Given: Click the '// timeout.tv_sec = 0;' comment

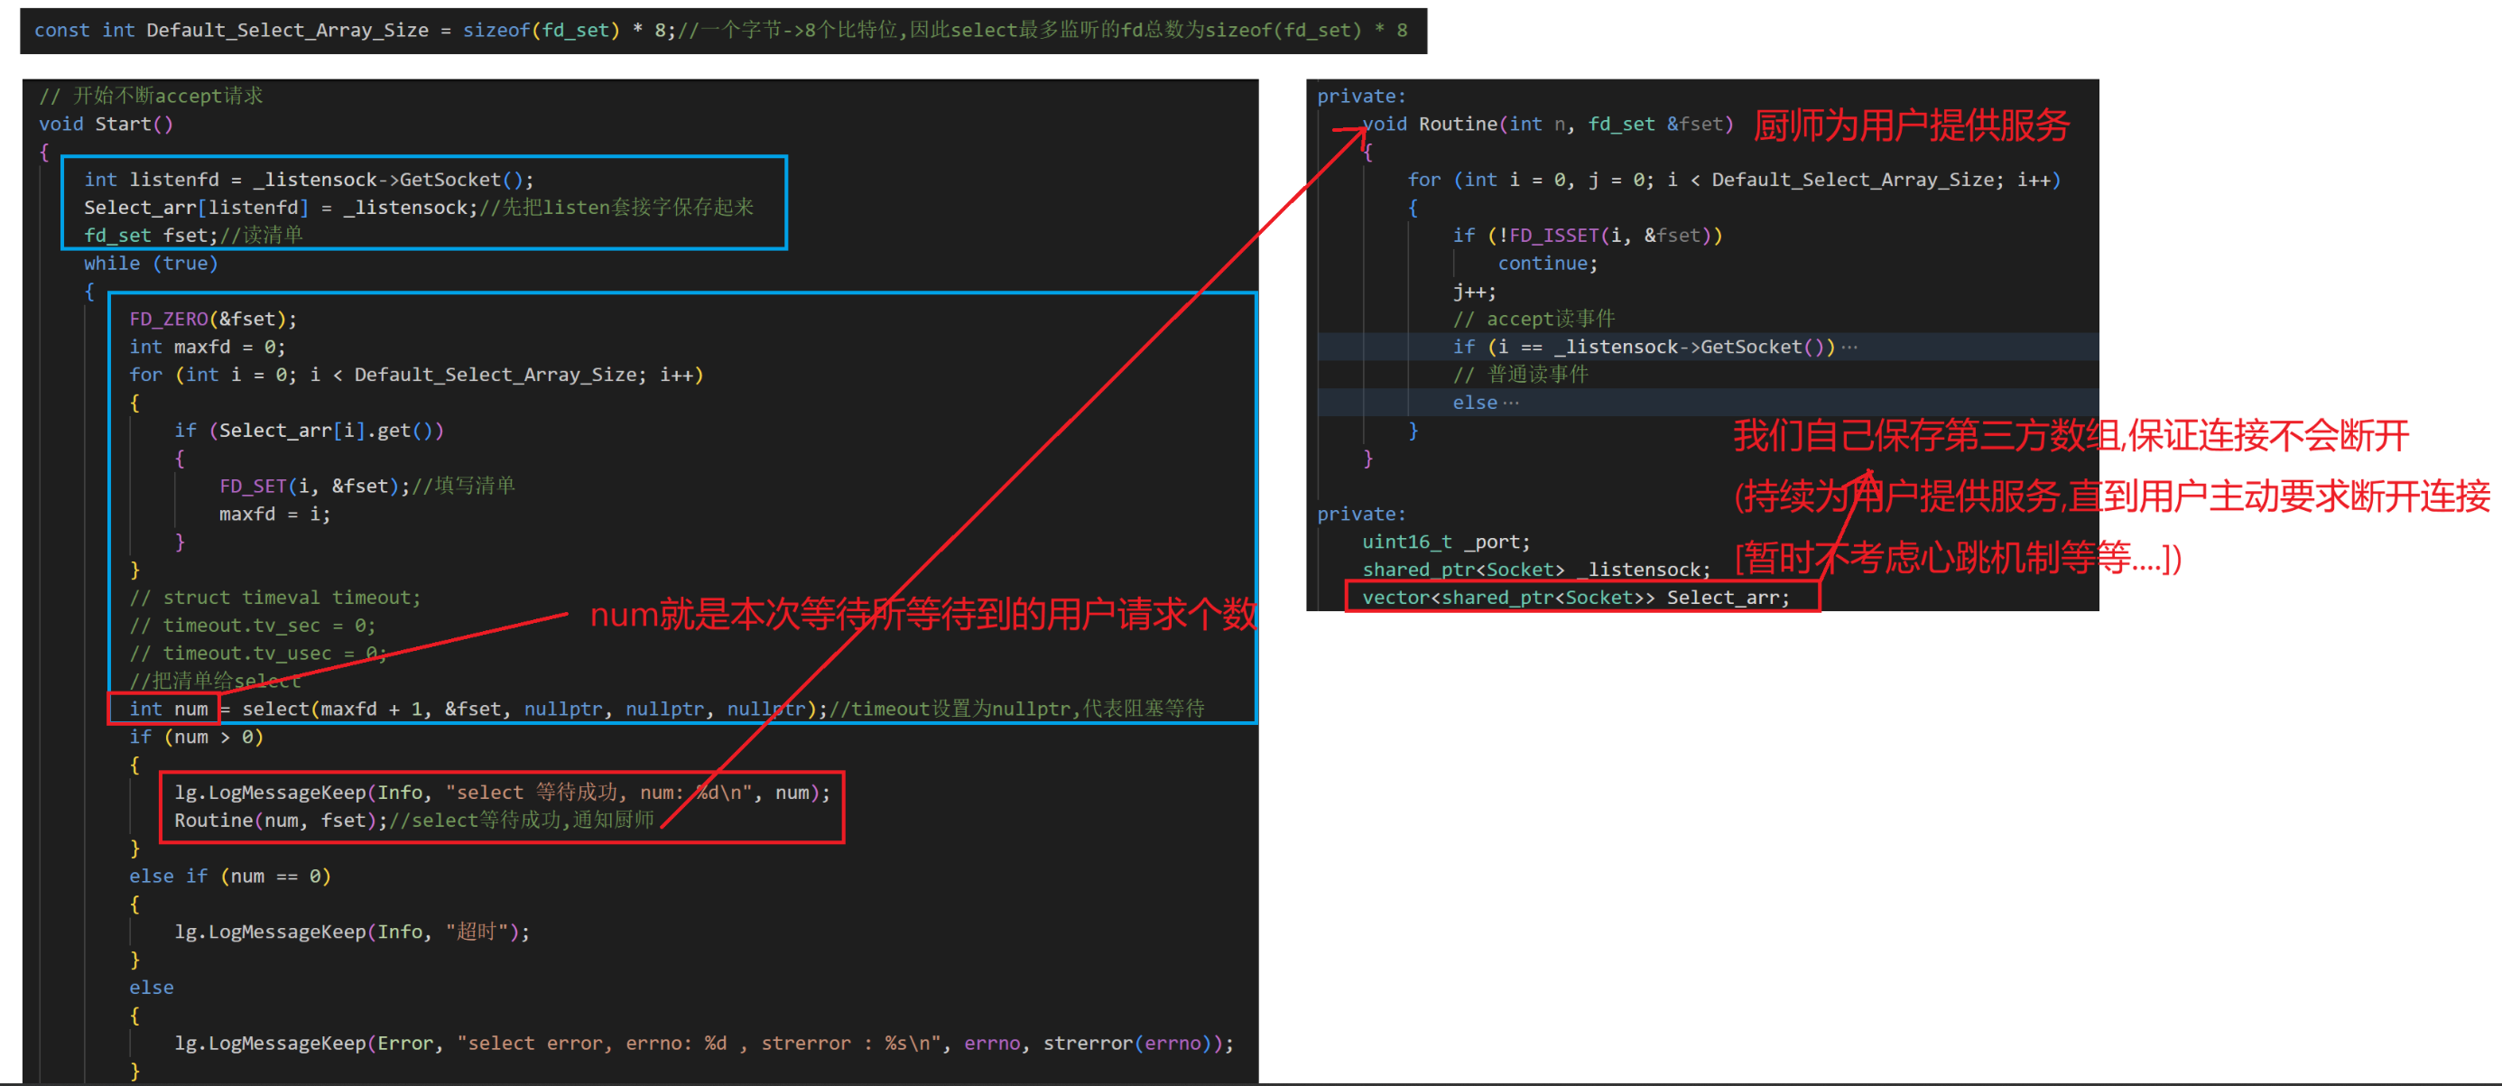Looking at the screenshot, I should [x=253, y=626].
